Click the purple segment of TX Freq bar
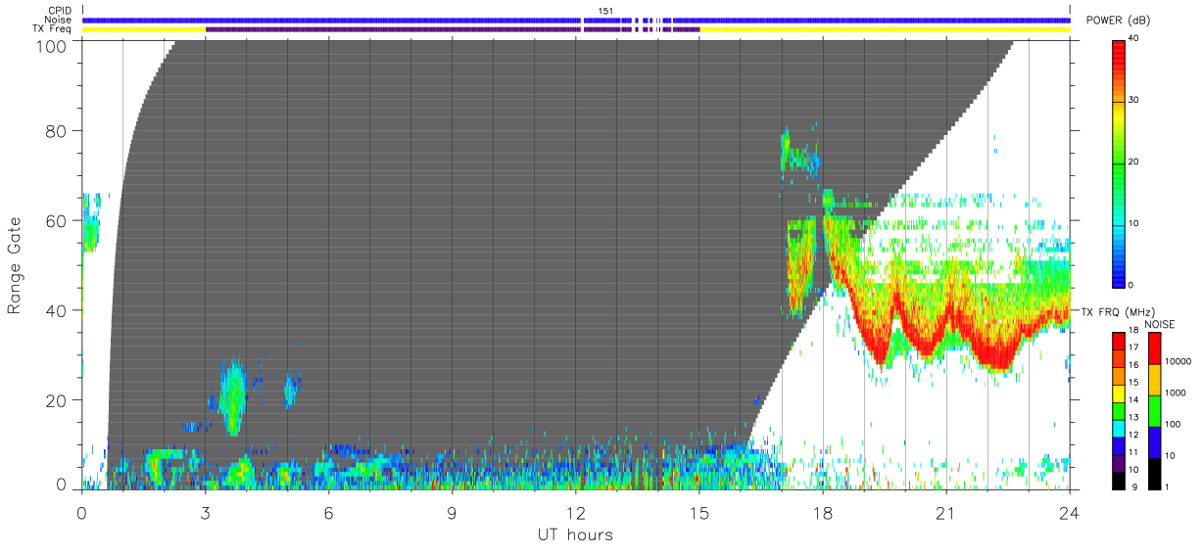The width and height of the screenshot is (1203, 555). point(453,29)
